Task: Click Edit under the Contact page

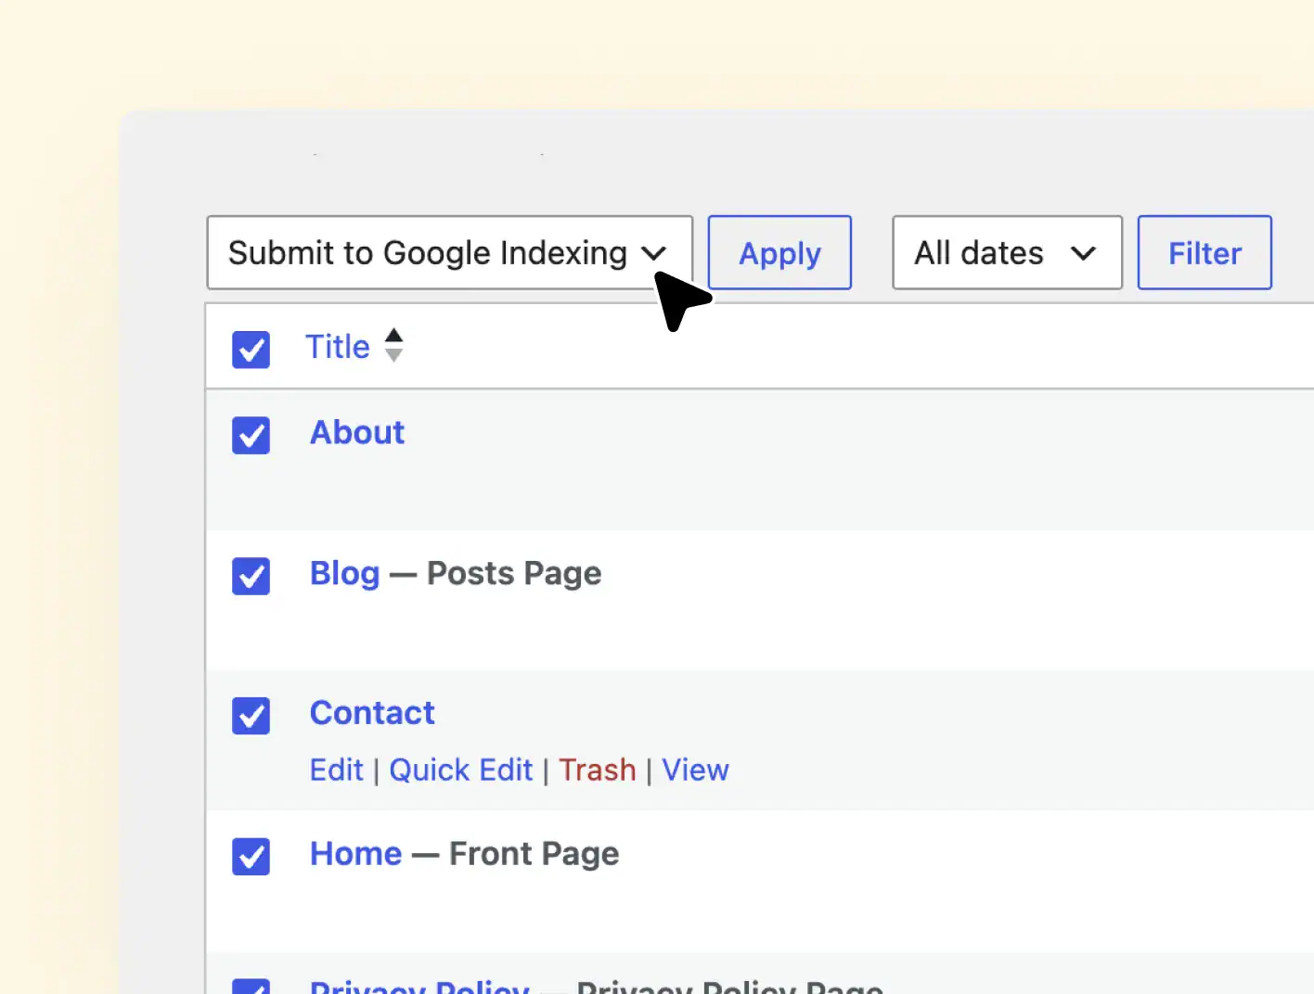Action: (x=336, y=770)
